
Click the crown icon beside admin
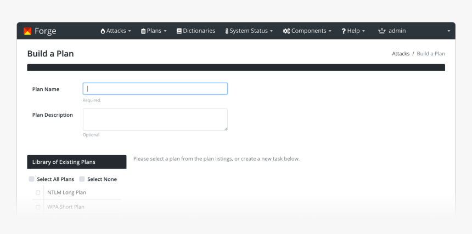pyautogui.click(x=381, y=31)
